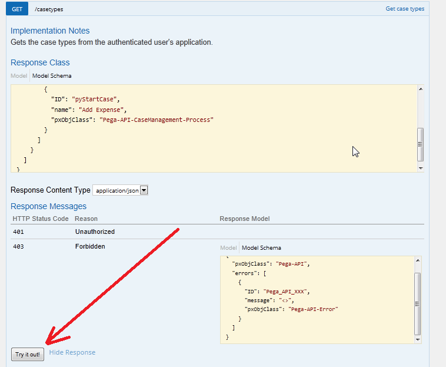Click the Implementation Notes heading

coord(50,31)
